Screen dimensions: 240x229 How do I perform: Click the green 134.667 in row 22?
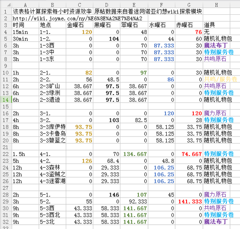click(135, 154)
